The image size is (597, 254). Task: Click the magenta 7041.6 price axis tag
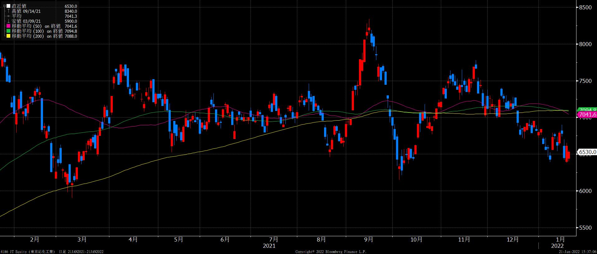[587, 115]
